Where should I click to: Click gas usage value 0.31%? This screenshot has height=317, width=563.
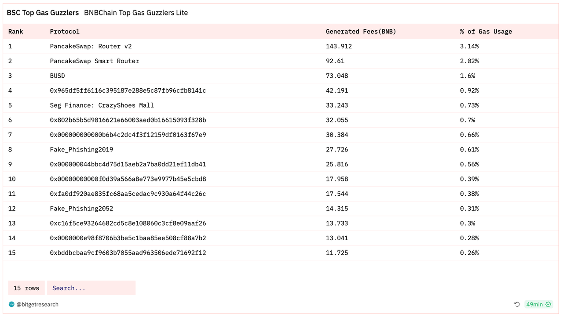tap(469, 209)
